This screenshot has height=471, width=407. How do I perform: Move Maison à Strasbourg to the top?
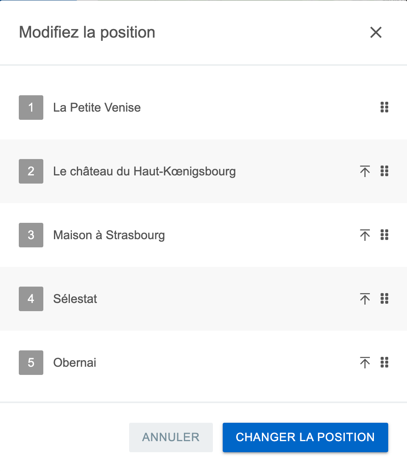coord(365,235)
